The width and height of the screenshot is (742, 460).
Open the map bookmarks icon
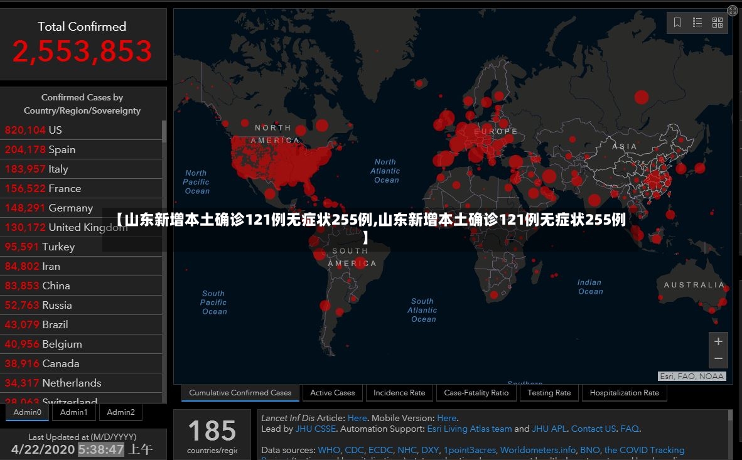click(677, 22)
